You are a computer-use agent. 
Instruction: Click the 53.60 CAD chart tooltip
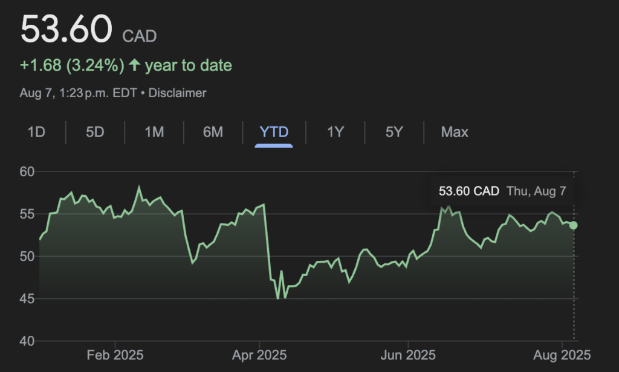(502, 191)
